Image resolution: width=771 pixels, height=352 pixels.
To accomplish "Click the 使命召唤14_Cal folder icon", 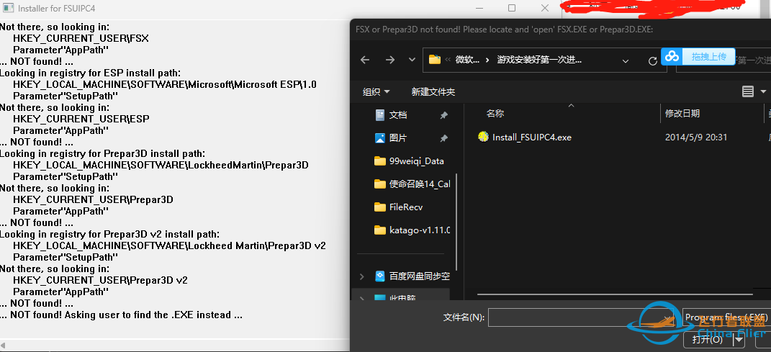I will 379,184.
